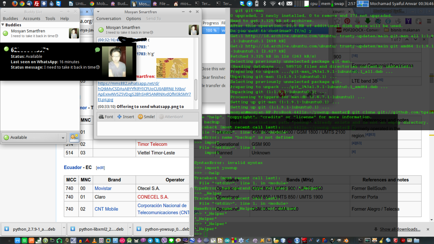The image size is (434, 244).
Task: Launch Thunderbird from the top panel
Action: 29,4
